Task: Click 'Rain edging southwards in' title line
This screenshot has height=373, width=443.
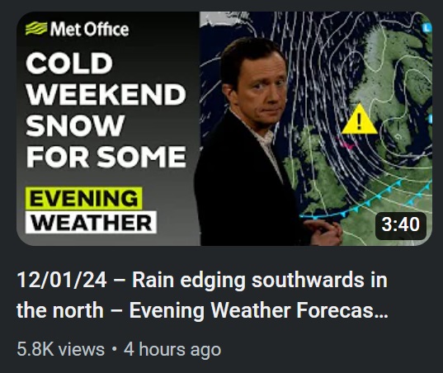Action: (x=260, y=280)
